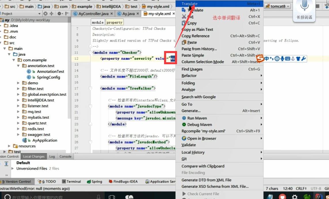Click the Sogou S logo on IME bar
The height and width of the screenshot is (199, 329).
point(260,59)
